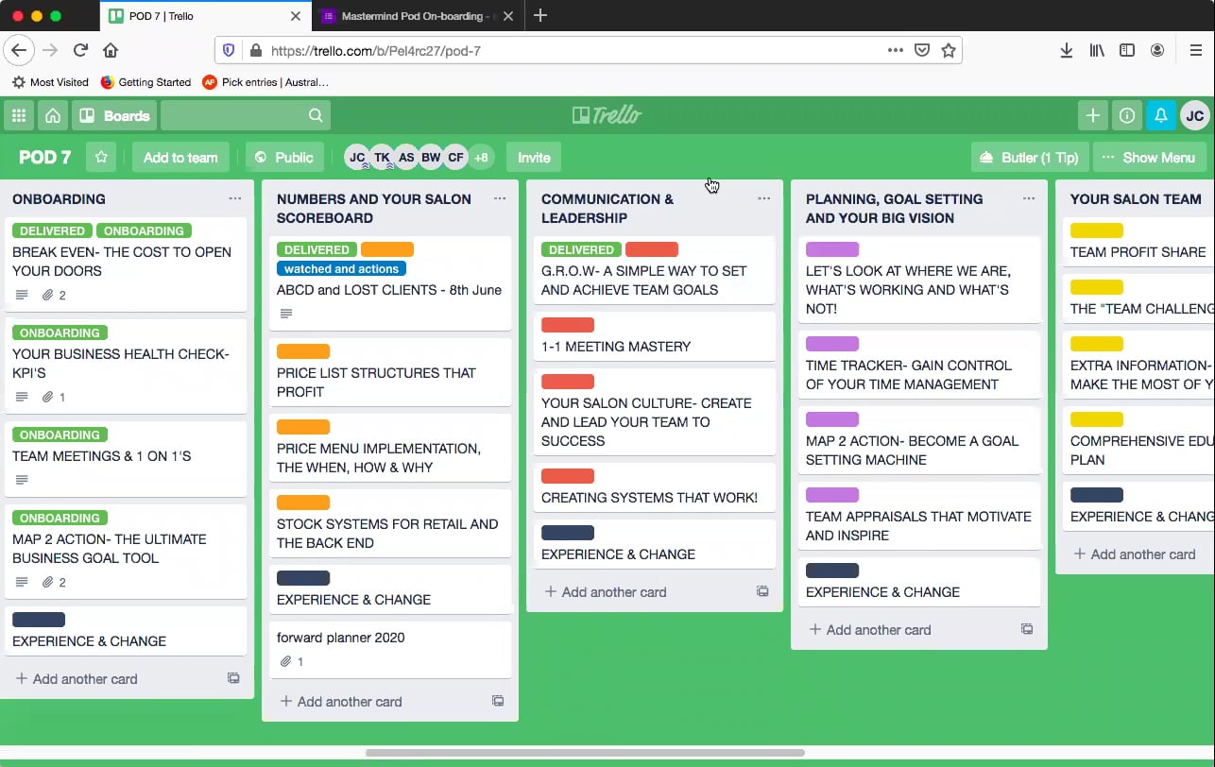Open the Trello apps grid icon
1215x767 pixels.
coord(18,116)
